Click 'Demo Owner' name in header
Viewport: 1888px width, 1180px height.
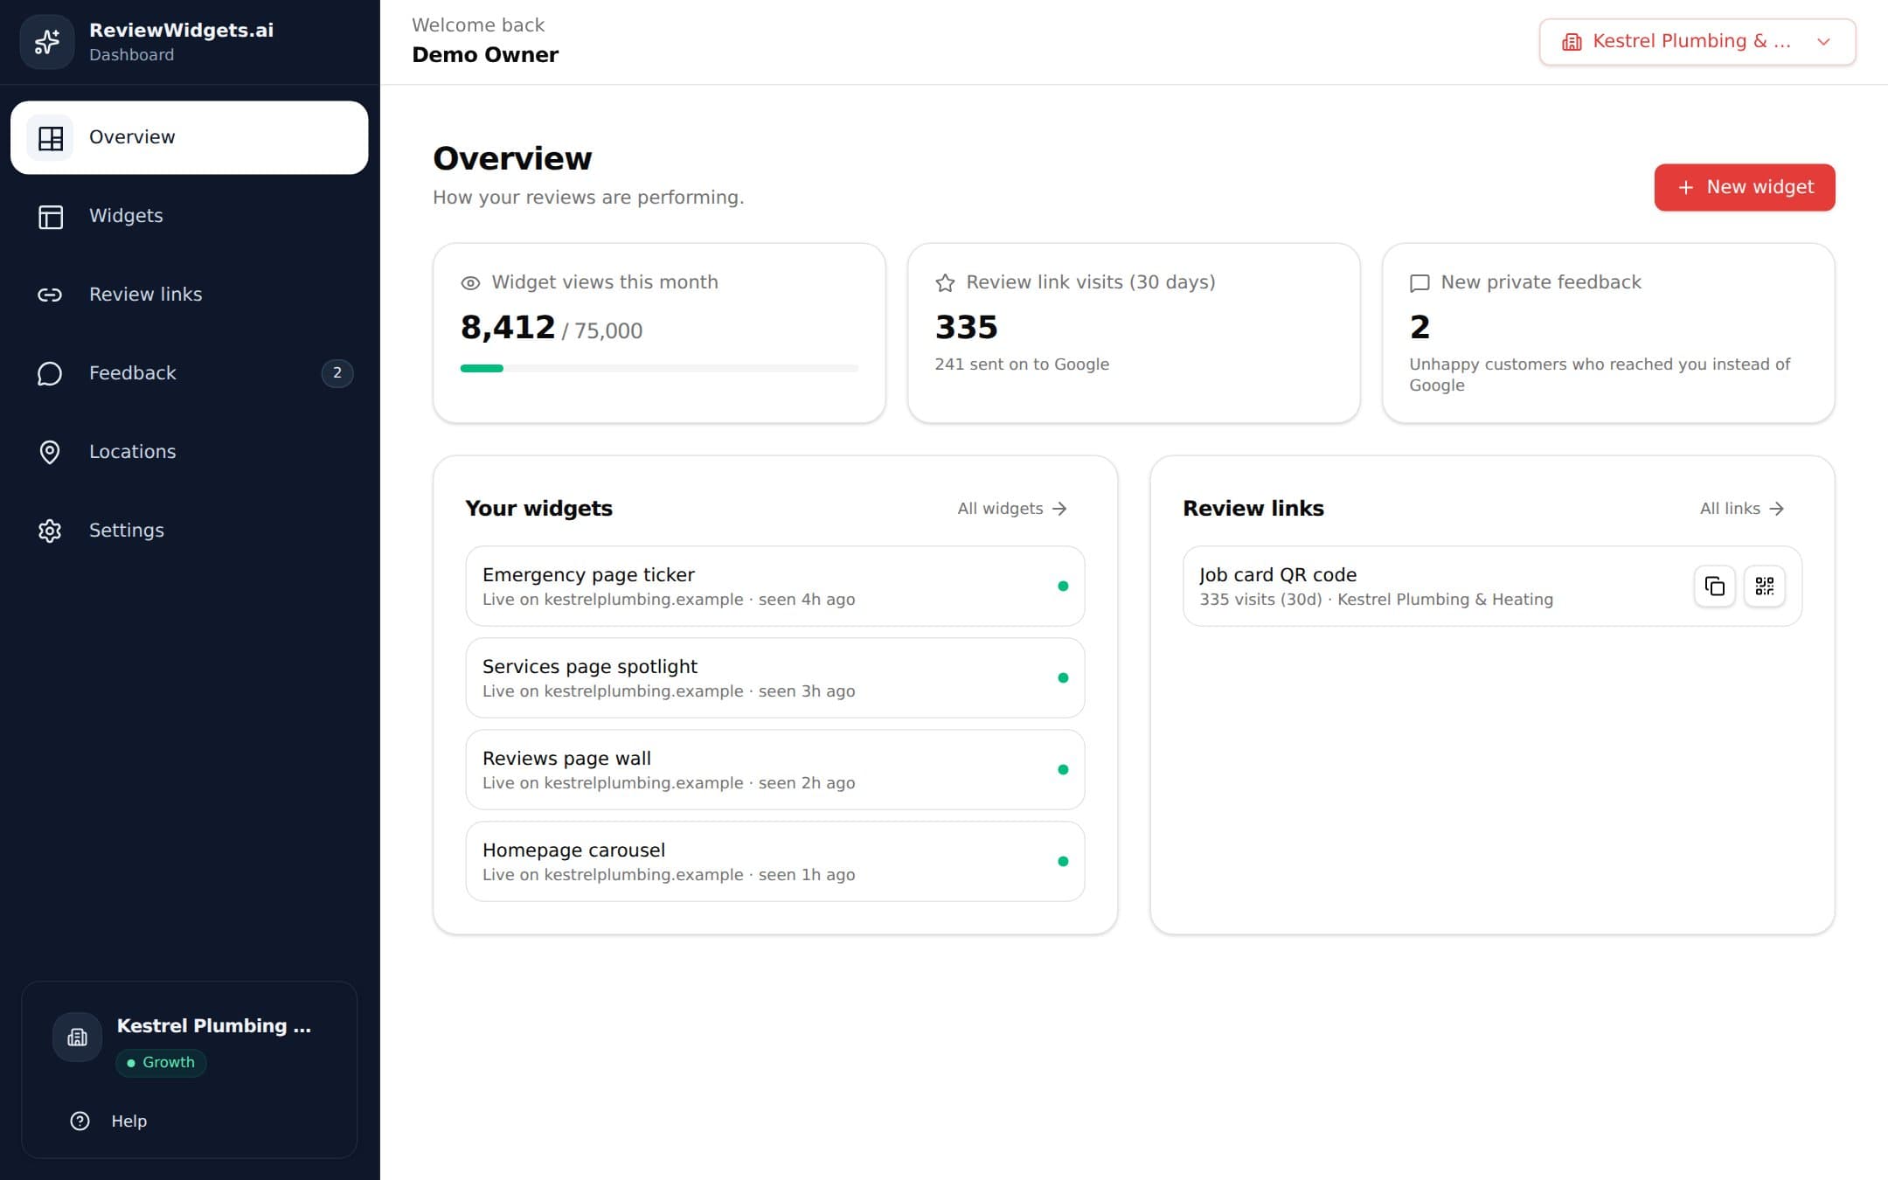[485, 55]
